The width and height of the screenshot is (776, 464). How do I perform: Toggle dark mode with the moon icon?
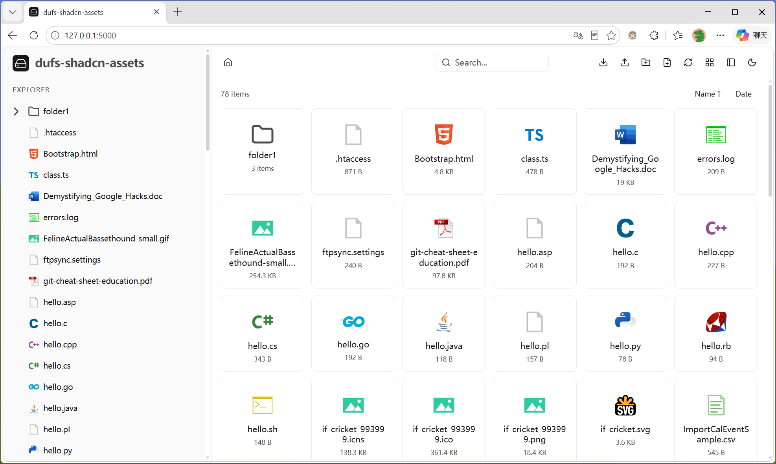(x=752, y=62)
